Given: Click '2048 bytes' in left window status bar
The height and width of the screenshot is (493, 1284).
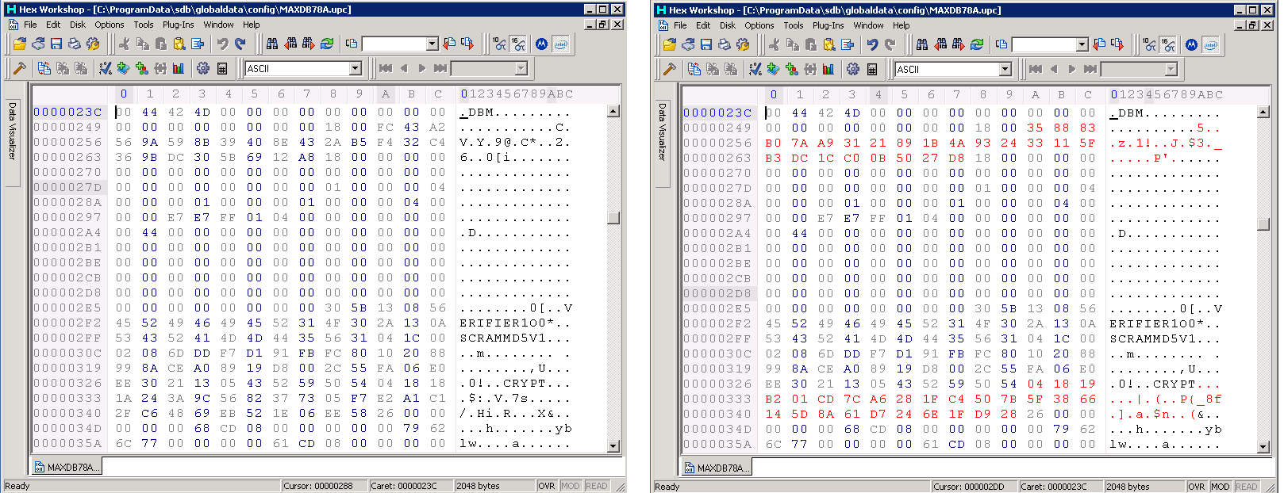Looking at the screenshot, I should 479,486.
